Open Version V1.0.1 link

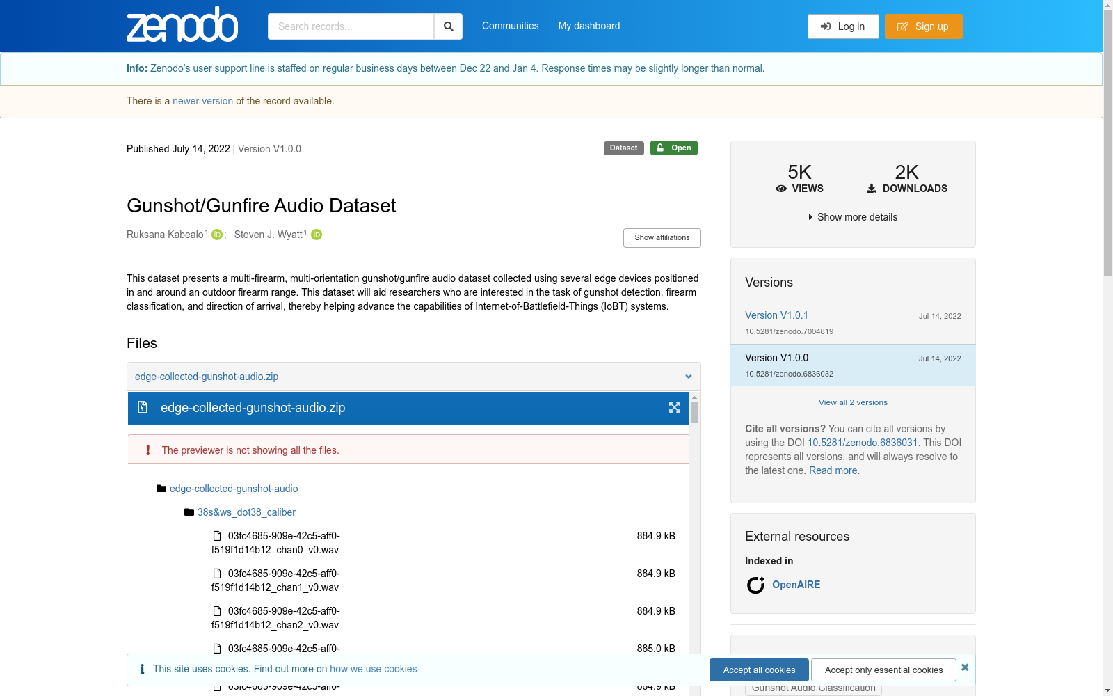click(x=776, y=315)
